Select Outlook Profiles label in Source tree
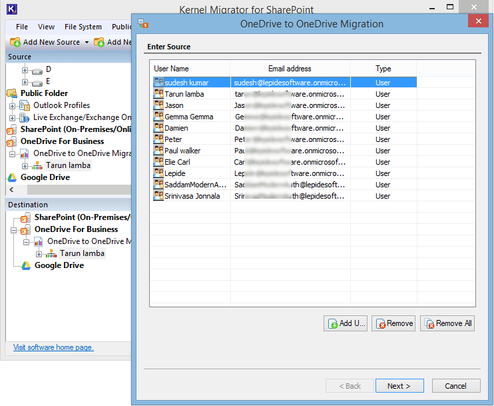 tap(62, 105)
